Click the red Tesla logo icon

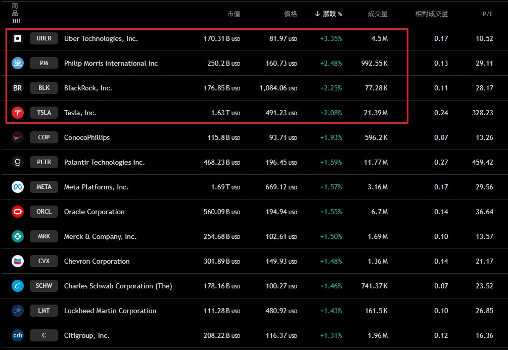click(x=18, y=113)
